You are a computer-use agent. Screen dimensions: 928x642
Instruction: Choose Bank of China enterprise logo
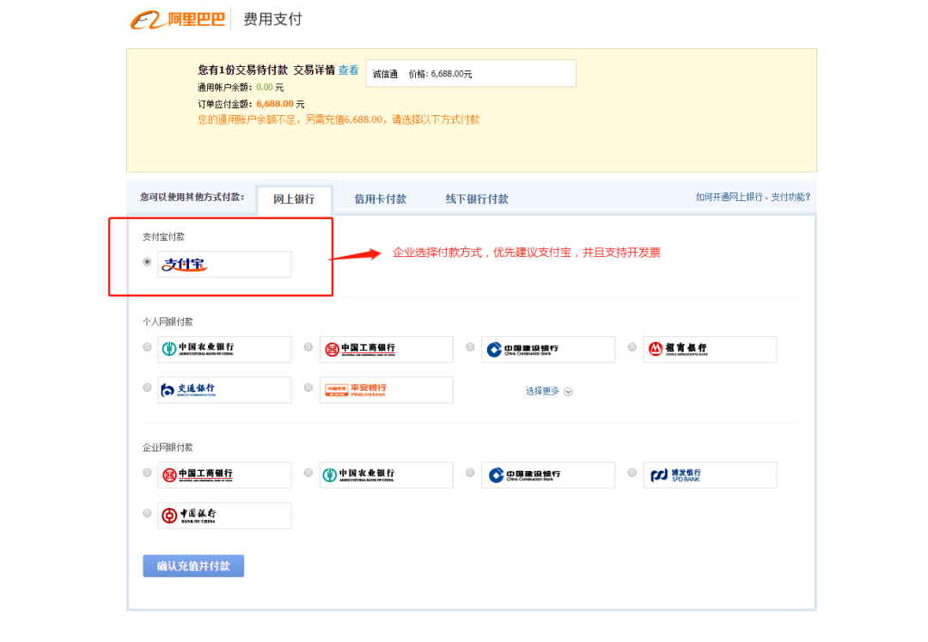(224, 515)
